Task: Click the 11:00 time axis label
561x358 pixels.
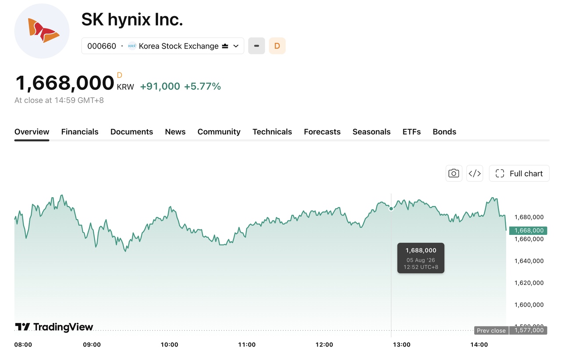Action: (x=247, y=344)
